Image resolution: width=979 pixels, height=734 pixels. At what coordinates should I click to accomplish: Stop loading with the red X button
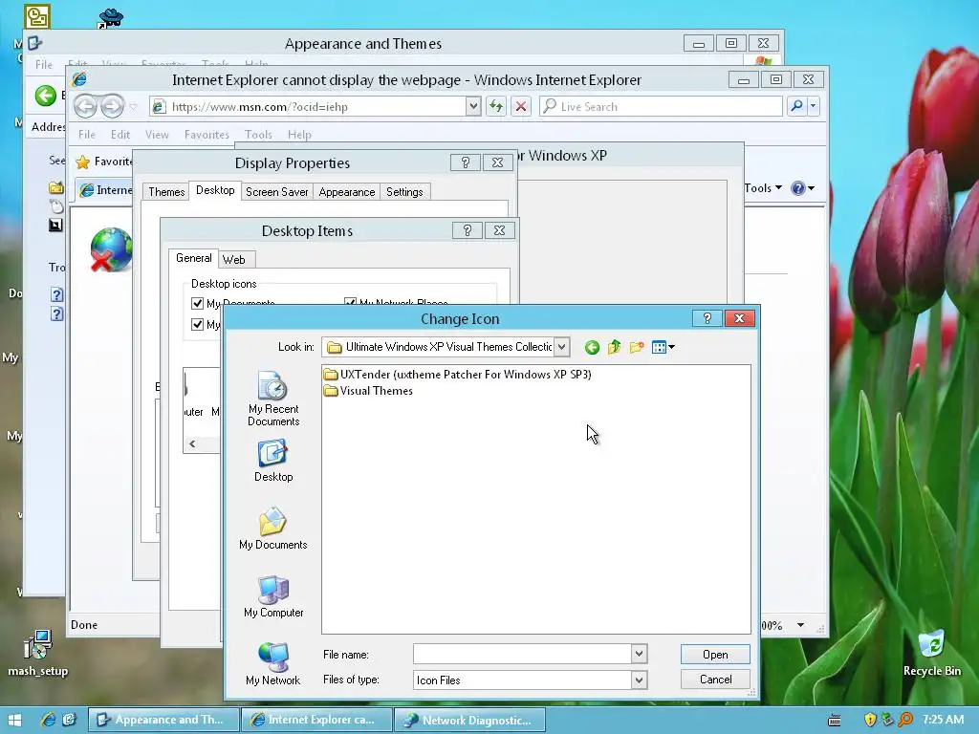click(x=521, y=107)
